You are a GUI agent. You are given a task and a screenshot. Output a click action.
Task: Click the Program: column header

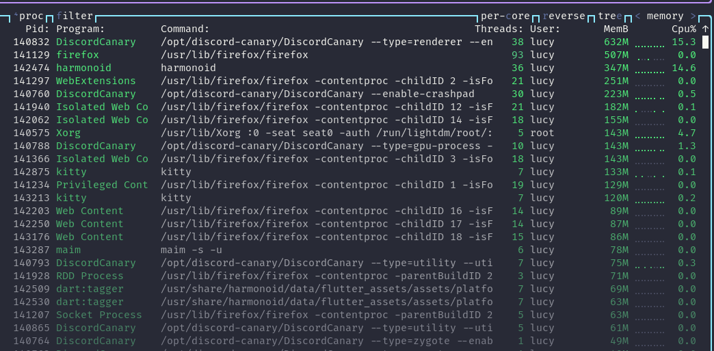click(81, 29)
